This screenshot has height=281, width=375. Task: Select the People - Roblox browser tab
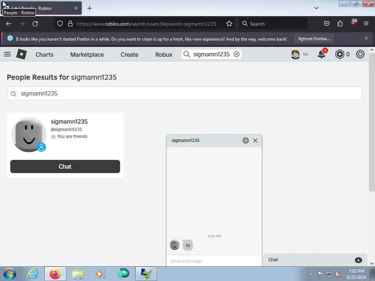41,8
